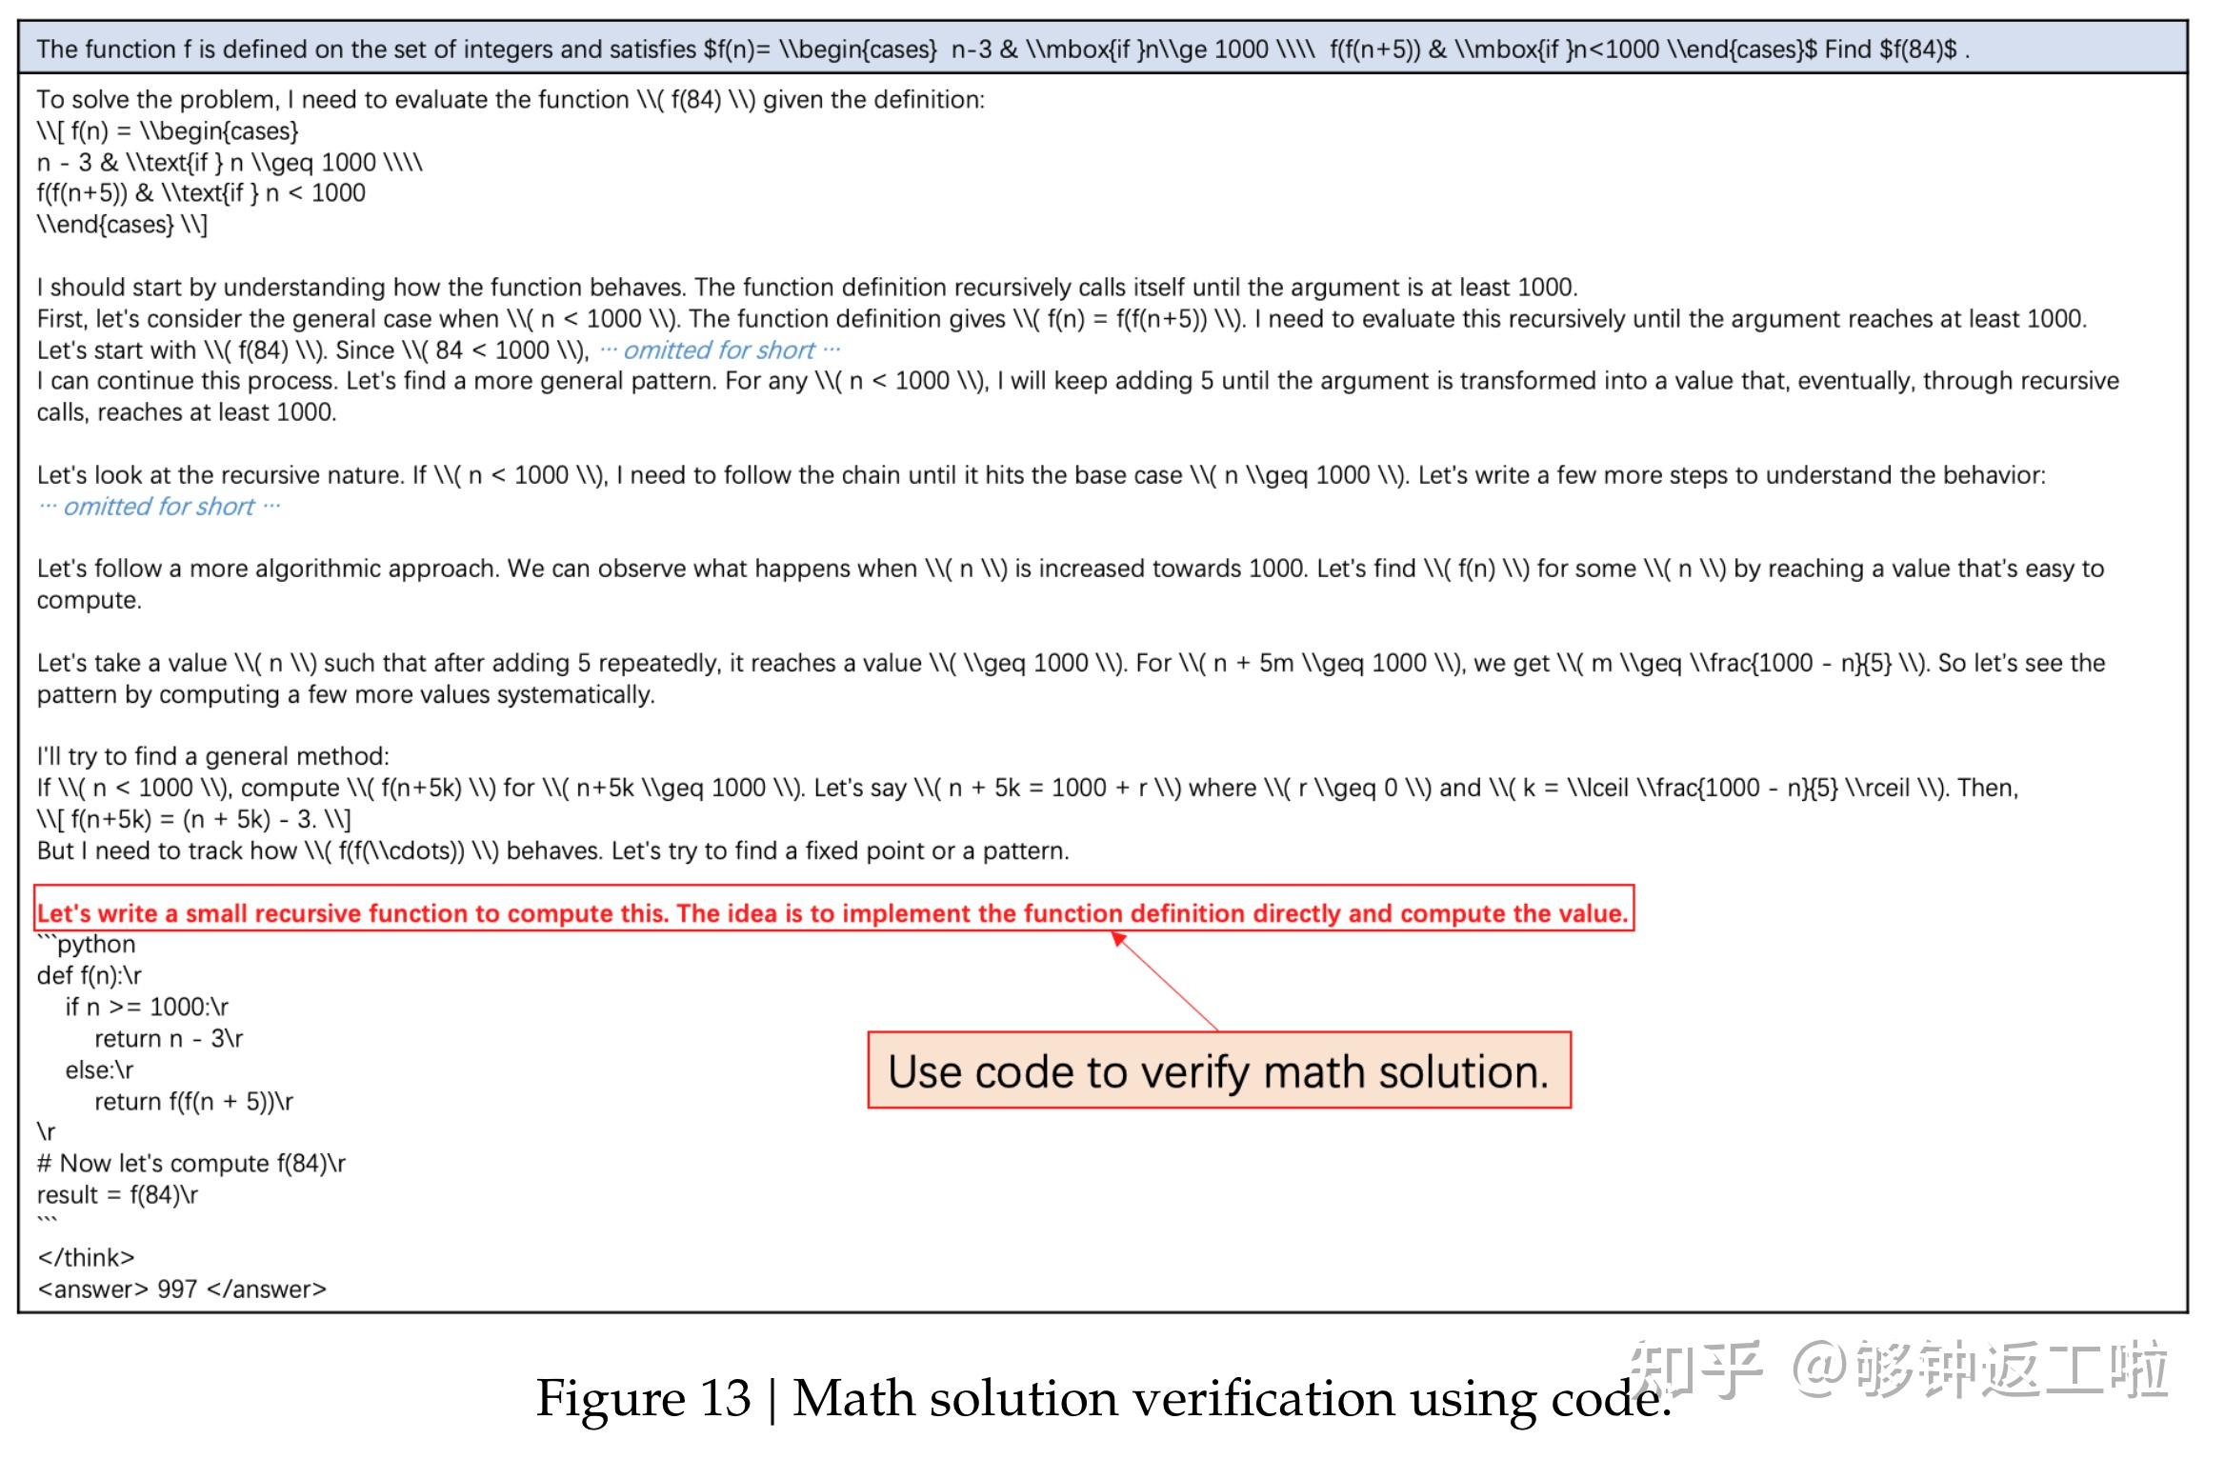Click the red highlighted sentence about recursive function
The image size is (2225, 1459).
coord(832,912)
